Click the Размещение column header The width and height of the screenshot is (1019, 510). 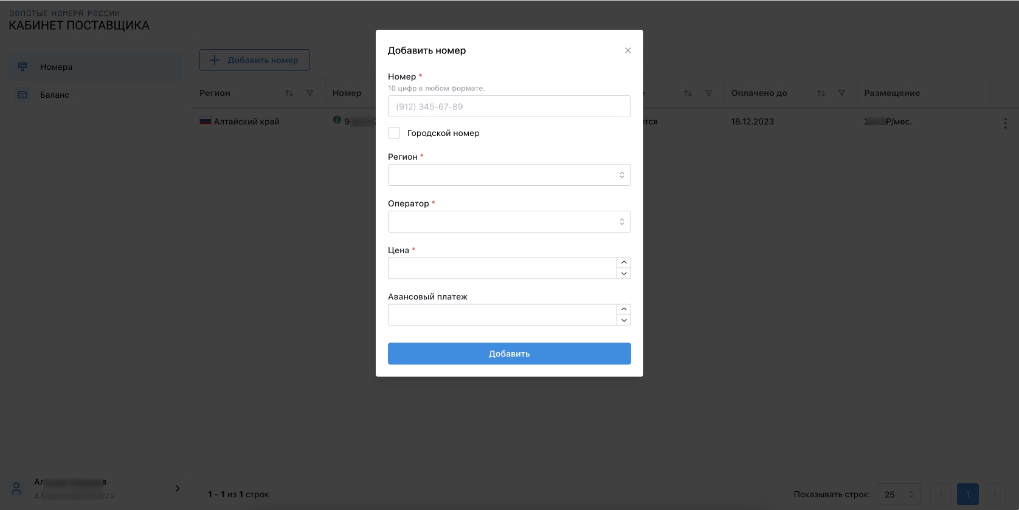pyautogui.click(x=892, y=93)
